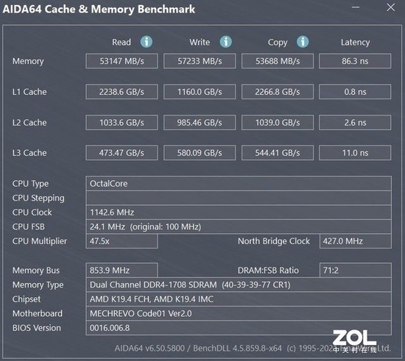Click the Memory Type DDR4-1708 SDRAM field
The width and height of the screenshot is (405, 361).
[239, 285]
